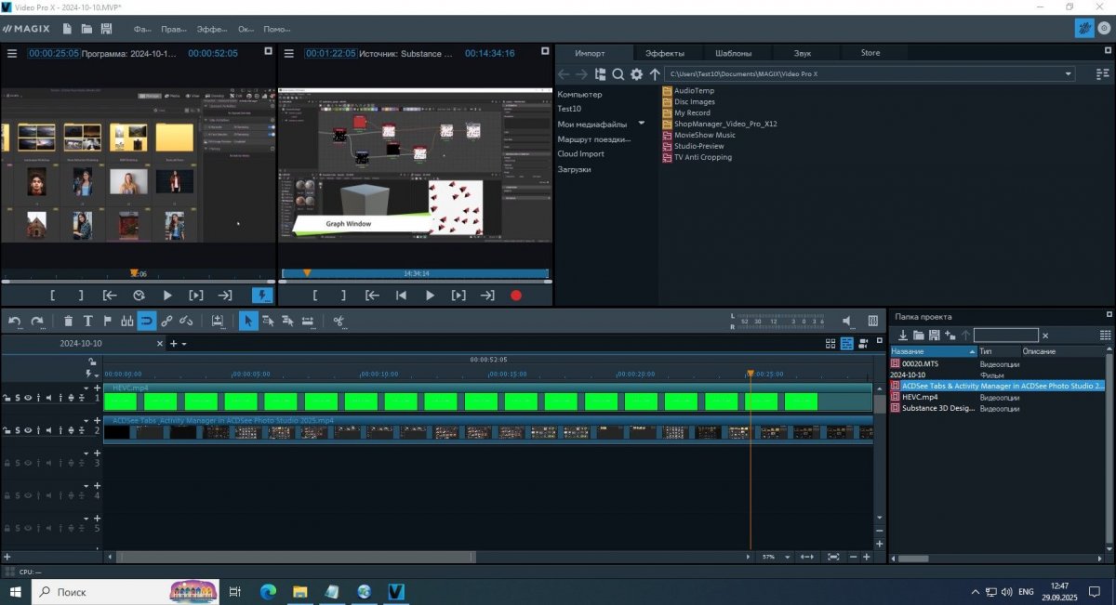Open the AudioTemp folder
Image resolution: width=1116 pixels, height=605 pixels.
694,90
